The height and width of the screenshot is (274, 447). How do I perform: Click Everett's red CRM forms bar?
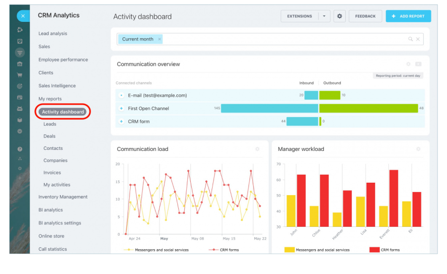(x=394, y=199)
